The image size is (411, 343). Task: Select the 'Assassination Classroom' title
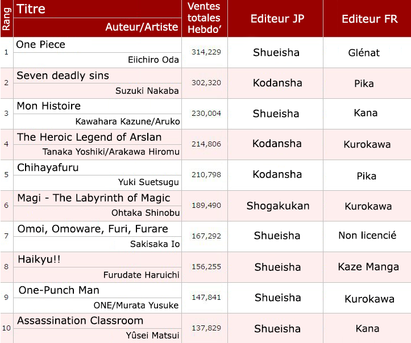pos(80,321)
